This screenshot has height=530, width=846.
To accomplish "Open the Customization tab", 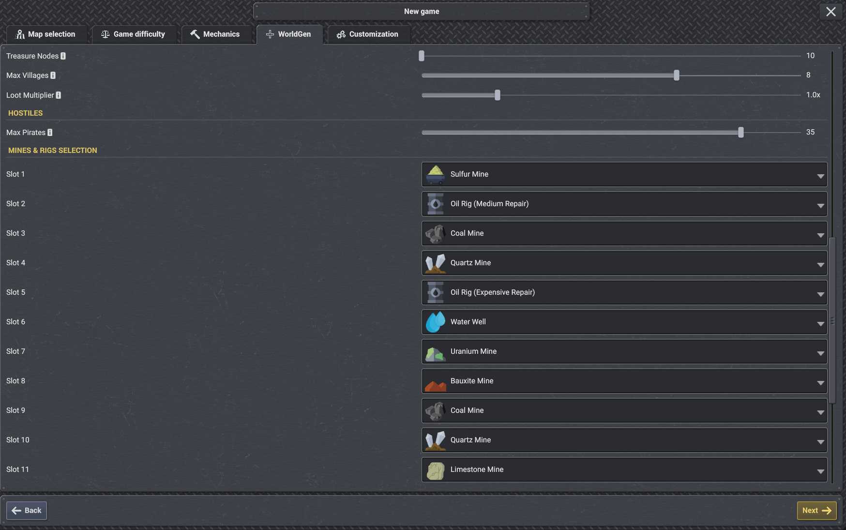I will tap(368, 34).
